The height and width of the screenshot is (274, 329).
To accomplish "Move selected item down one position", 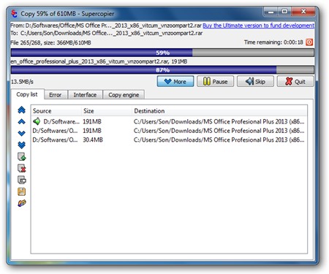I will tap(22, 133).
